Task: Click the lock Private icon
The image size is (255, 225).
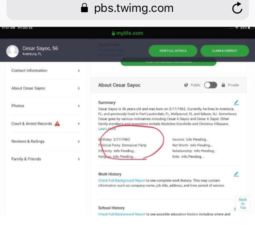Action: (223, 85)
